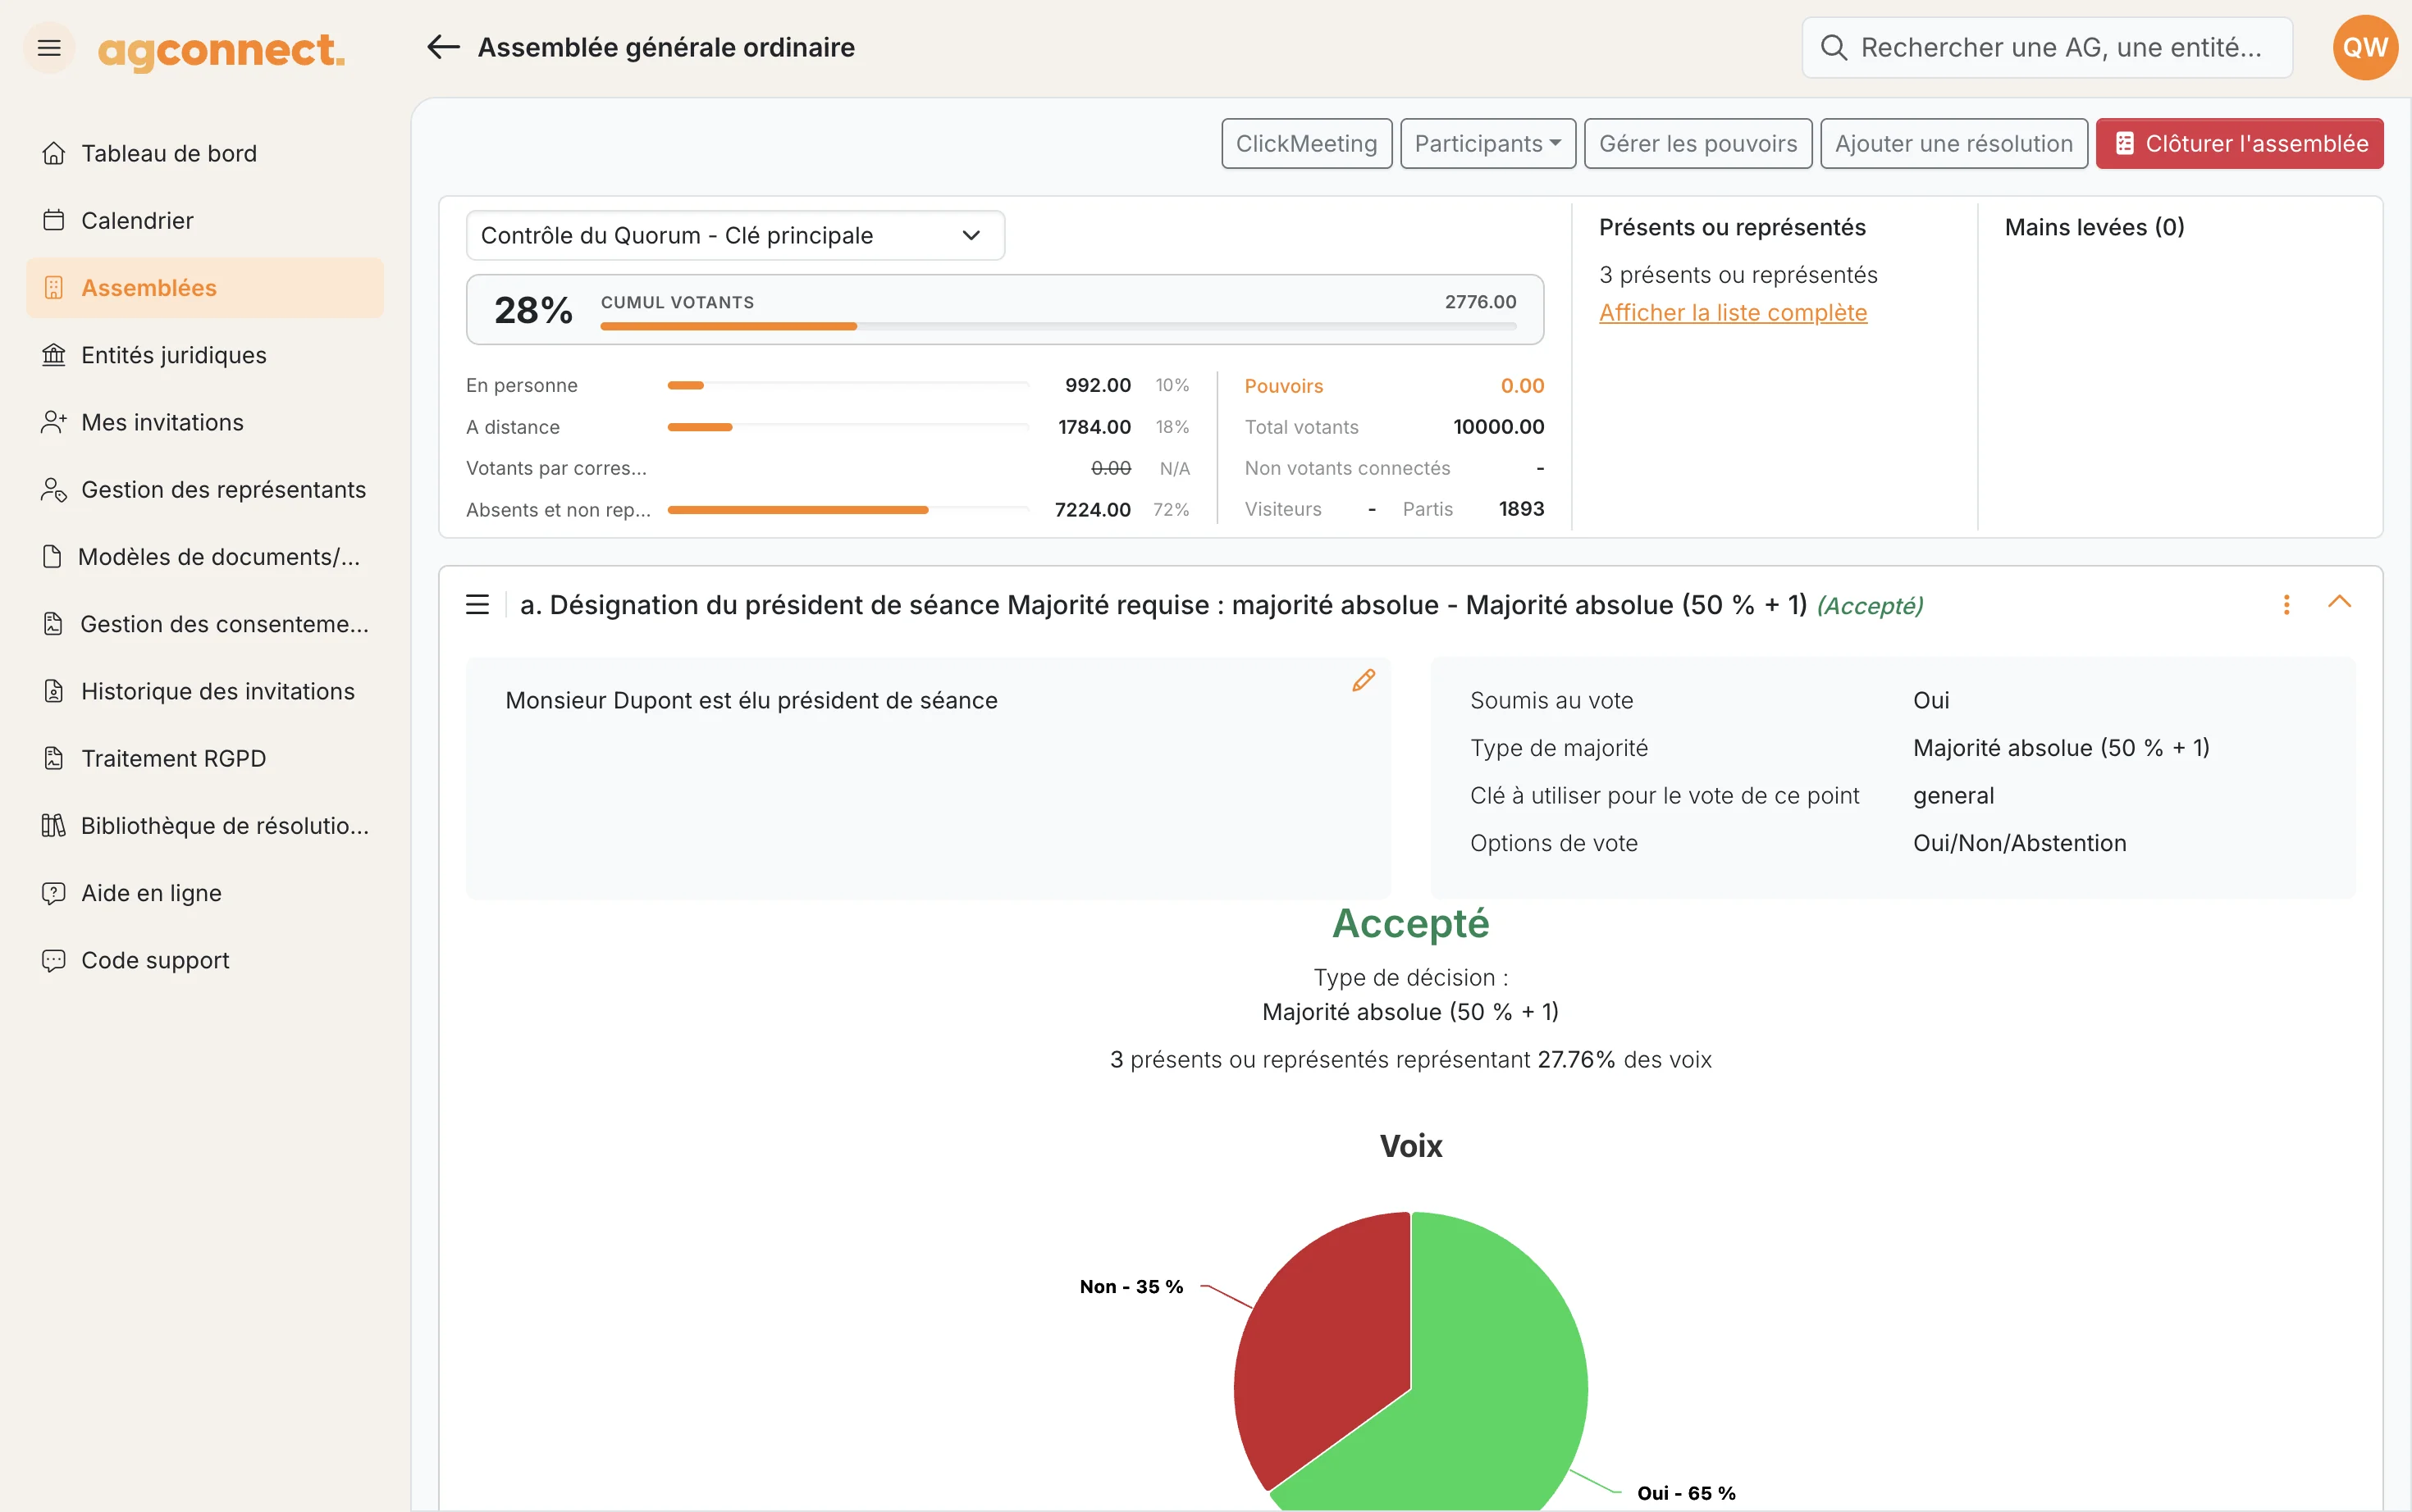Click the 'Non - 35 %' chart label
This screenshot has width=2412, height=1512.
(x=1131, y=1286)
